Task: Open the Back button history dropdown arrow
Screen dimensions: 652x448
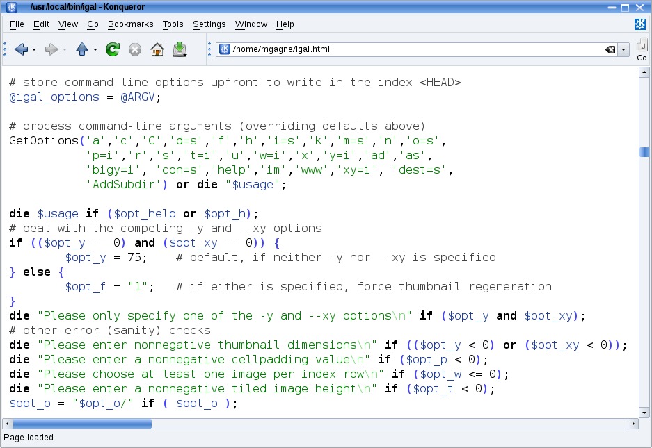Action: (x=34, y=50)
